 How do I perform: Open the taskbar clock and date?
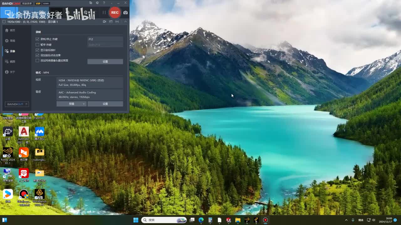coord(386,220)
